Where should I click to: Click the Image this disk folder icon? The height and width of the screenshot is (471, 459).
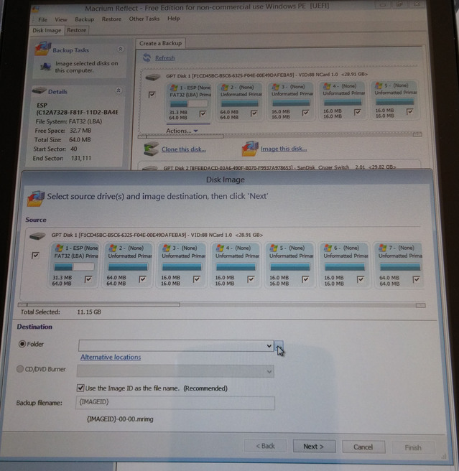tap(250, 149)
